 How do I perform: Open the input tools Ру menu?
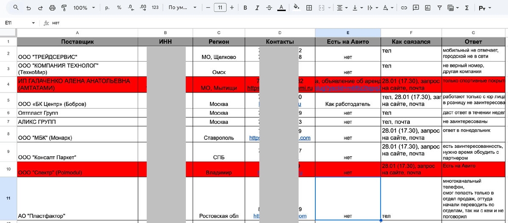coord(485,8)
